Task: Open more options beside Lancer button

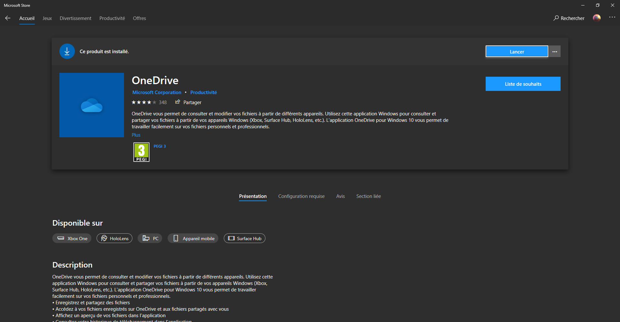Action: [555, 52]
